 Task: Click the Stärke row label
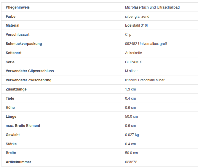(11, 144)
